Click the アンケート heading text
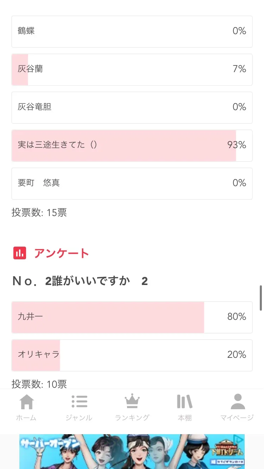This screenshot has width=264, height=469. tap(62, 253)
